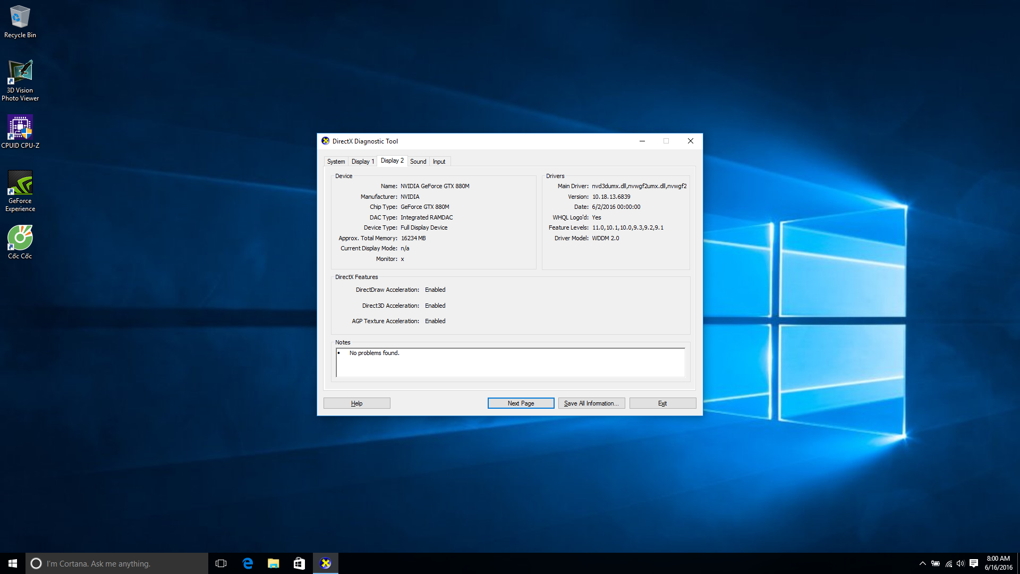This screenshot has width=1020, height=574.
Task: Launch CPUID CPU-Z desktop shortcut
Action: click(20, 131)
